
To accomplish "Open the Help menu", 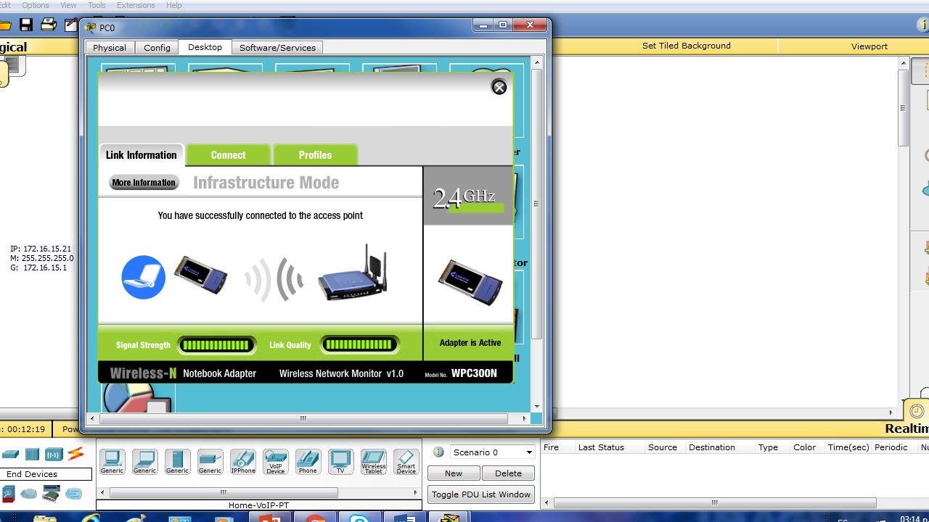I will [x=174, y=5].
